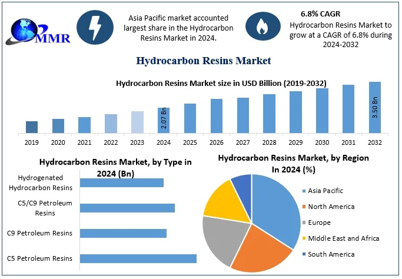
Task: Select the 2021 market size bar
Action: (x=84, y=125)
